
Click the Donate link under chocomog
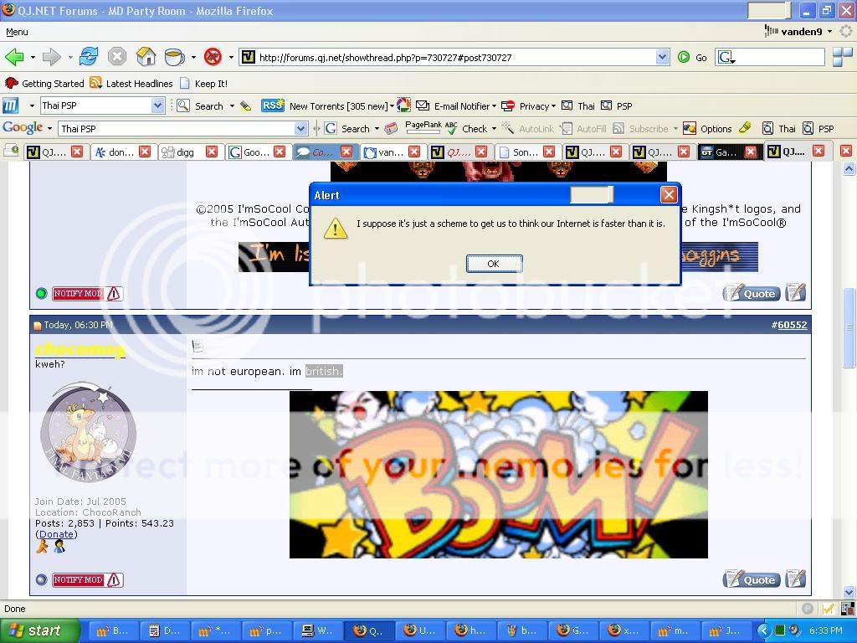pyautogui.click(x=56, y=534)
